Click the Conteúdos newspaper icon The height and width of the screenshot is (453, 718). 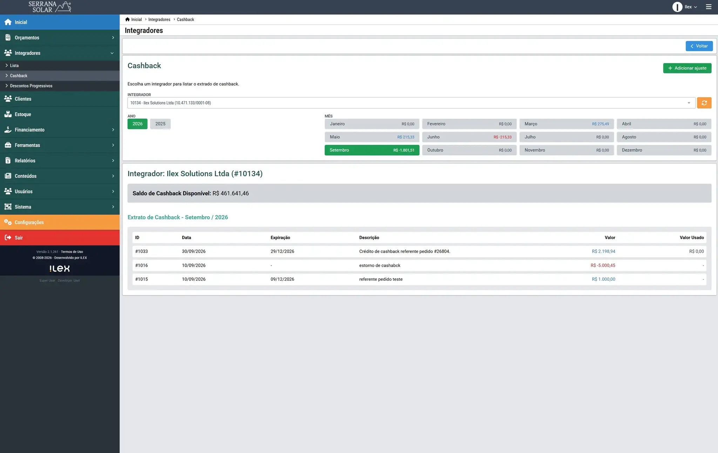[x=8, y=176]
